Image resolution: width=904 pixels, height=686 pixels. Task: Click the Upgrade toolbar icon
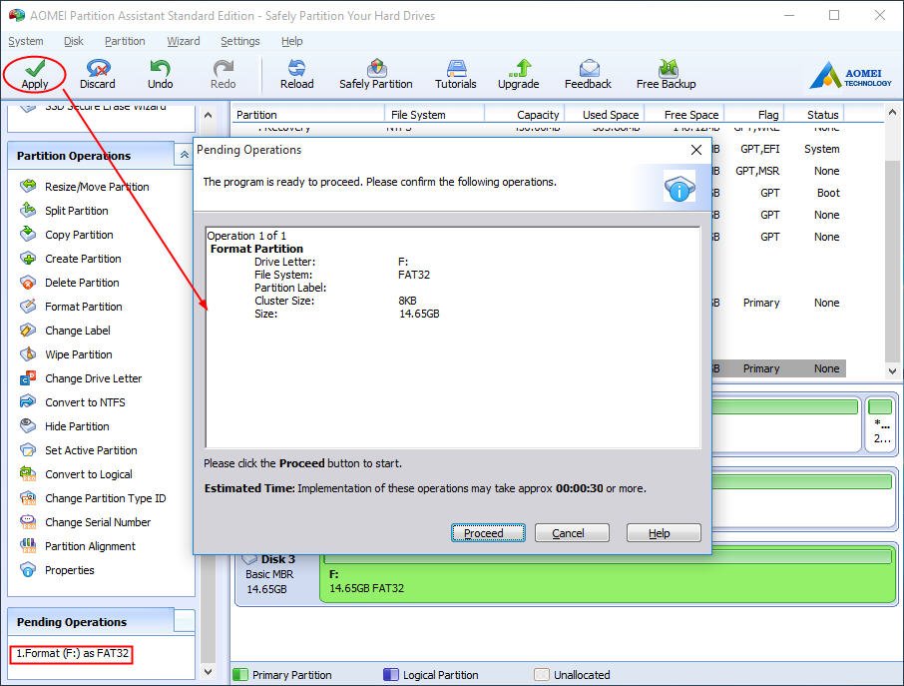click(x=518, y=73)
